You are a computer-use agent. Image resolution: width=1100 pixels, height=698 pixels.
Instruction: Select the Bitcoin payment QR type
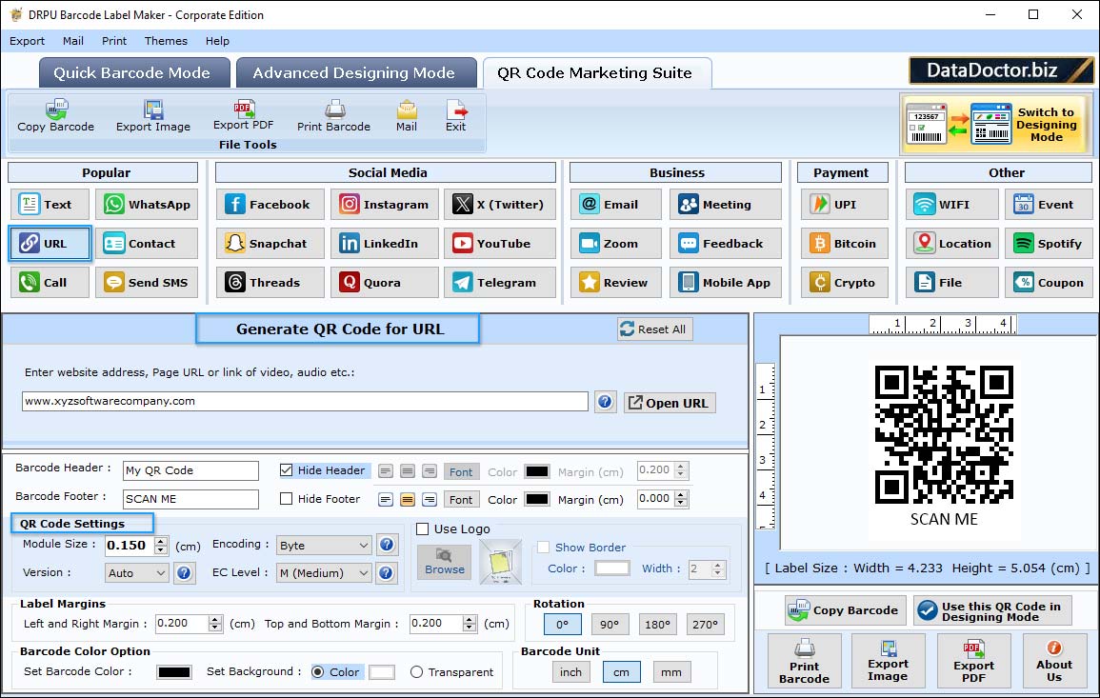point(845,244)
